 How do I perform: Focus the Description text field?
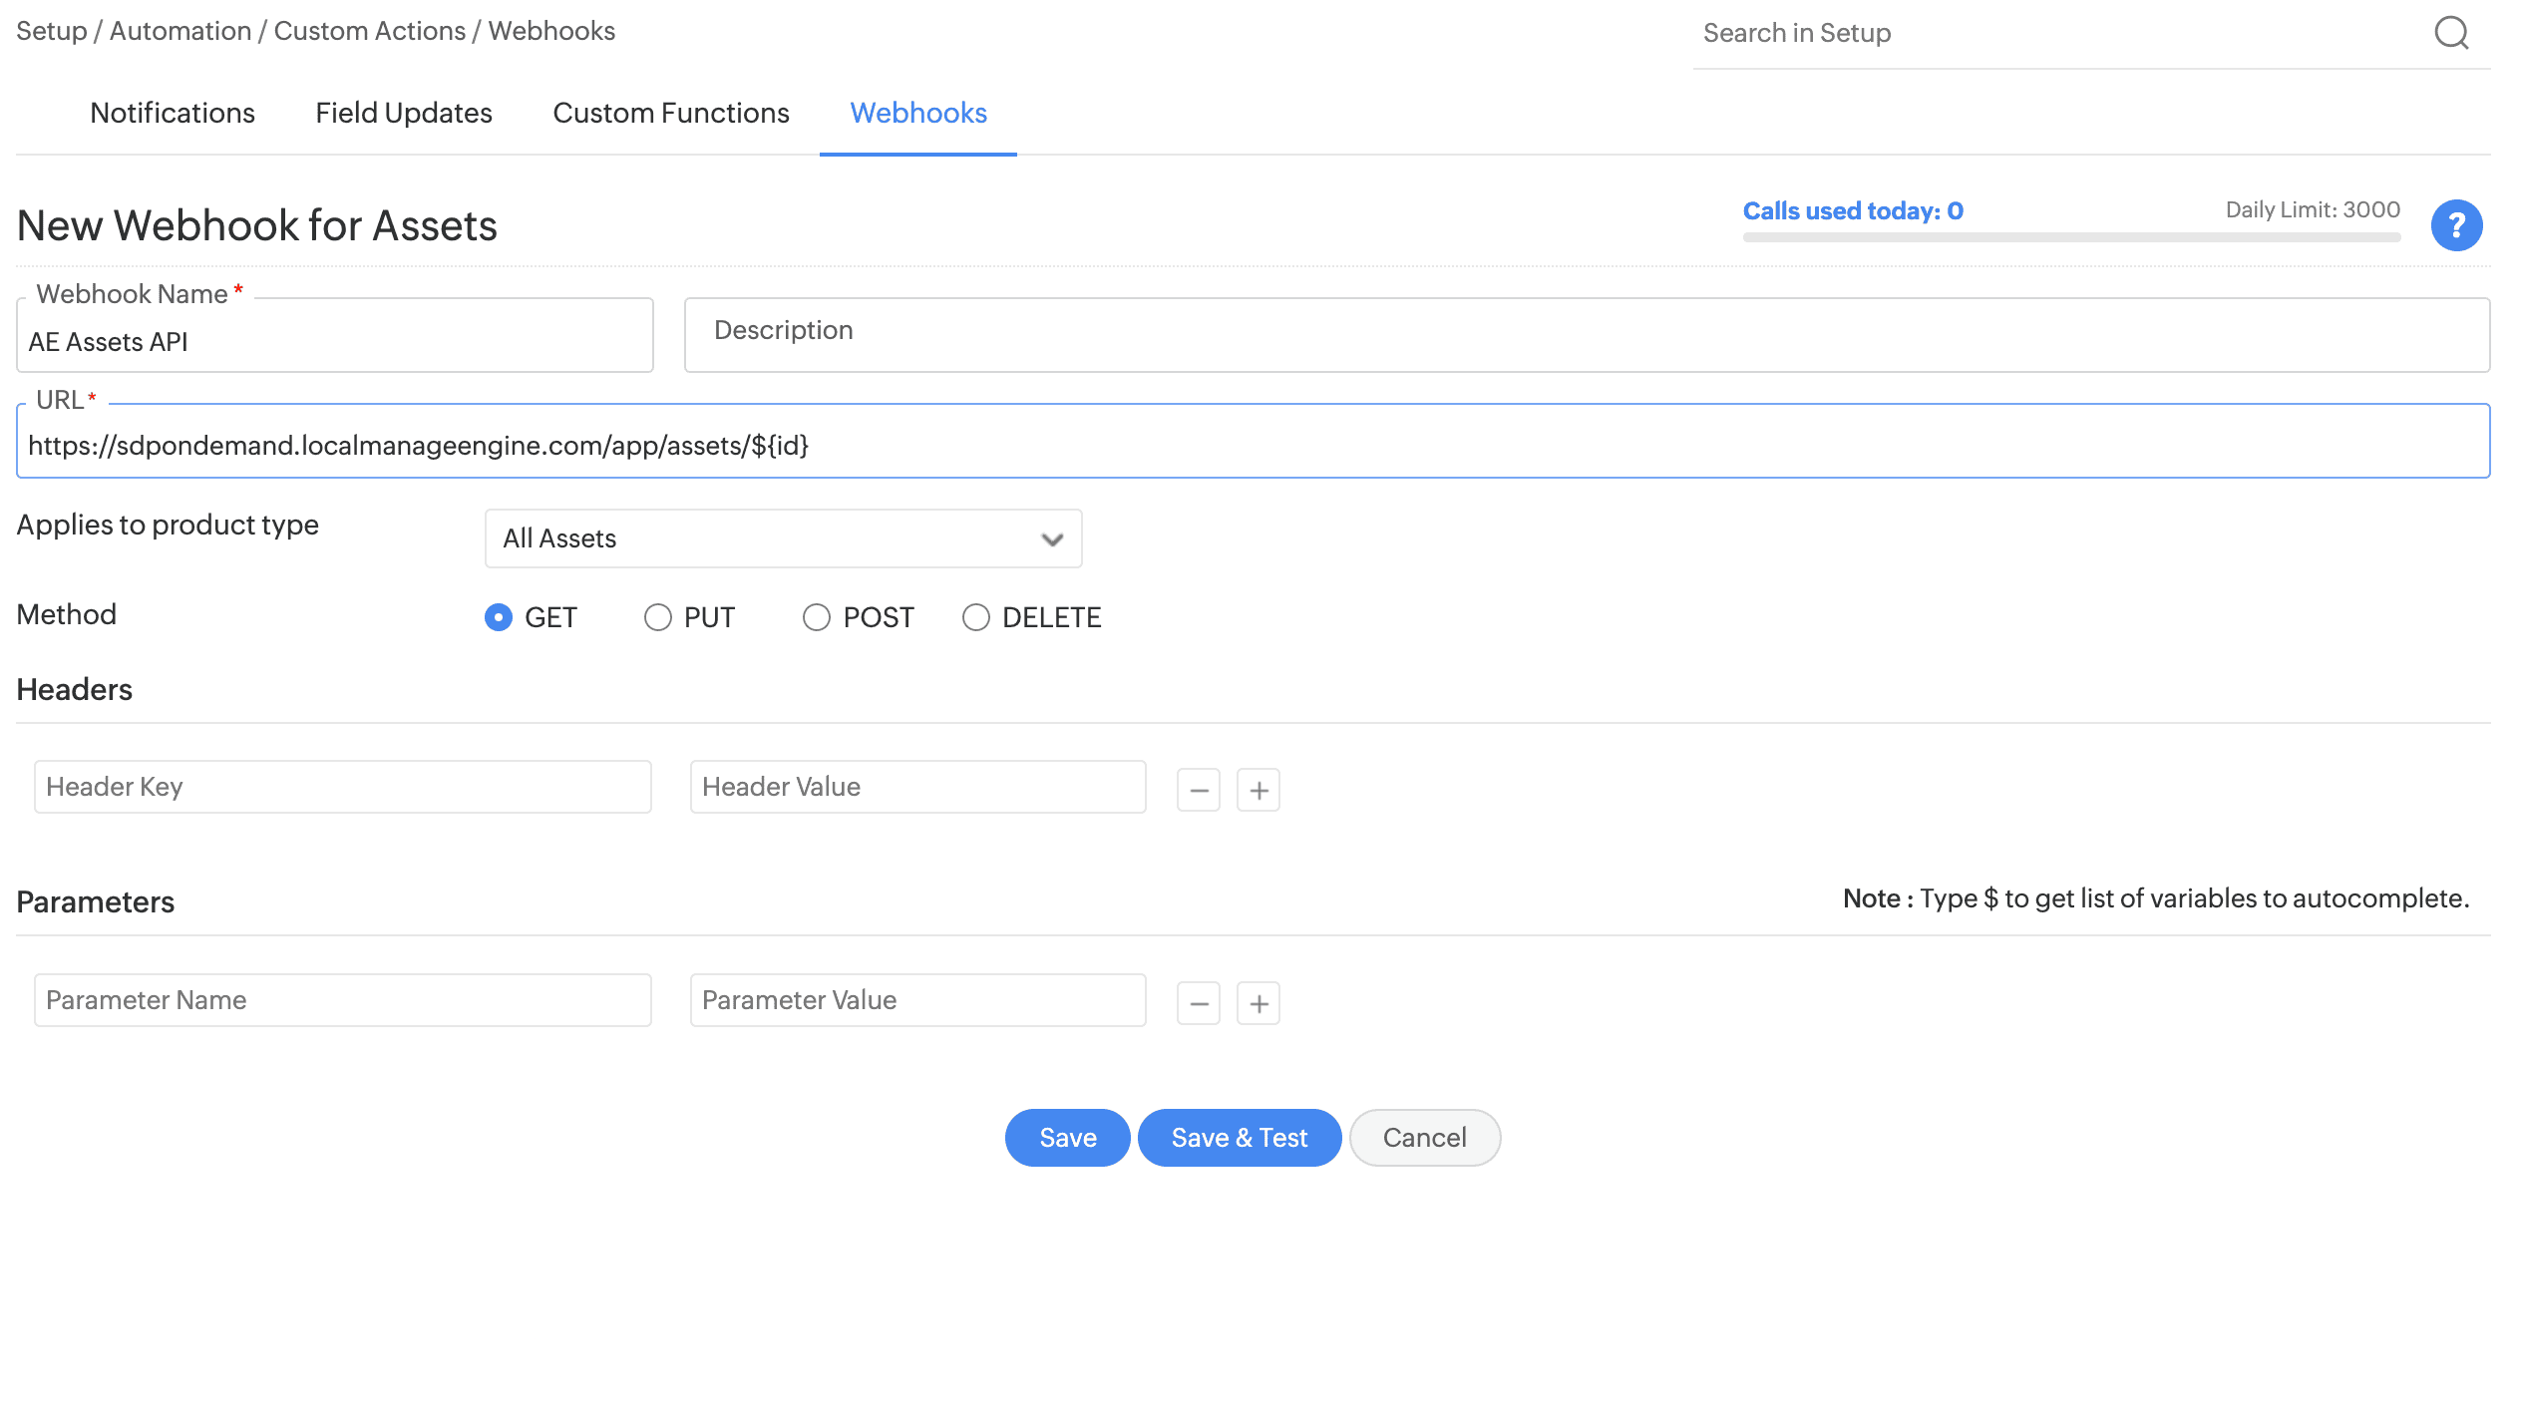pyautogui.click(x=1586, y=334)
